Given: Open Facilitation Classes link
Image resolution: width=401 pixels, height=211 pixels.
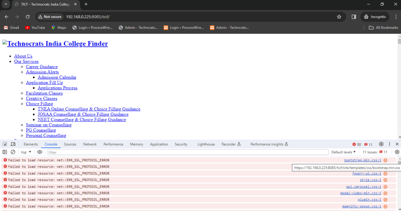Looking at the screenshot, I should pyautogui.click(x=44, y=93).
